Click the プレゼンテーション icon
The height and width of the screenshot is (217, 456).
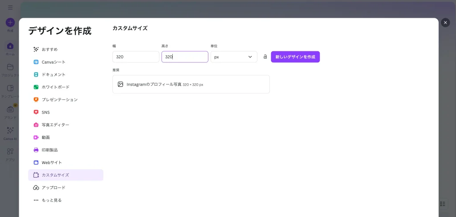[36, 100]
